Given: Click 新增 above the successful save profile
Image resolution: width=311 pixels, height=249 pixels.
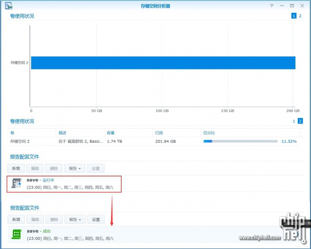Looking at the screenshot, I should click(16, 220).
